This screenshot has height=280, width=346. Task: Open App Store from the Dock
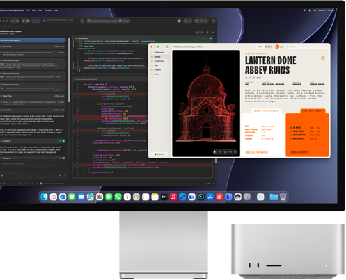[210, 197]
